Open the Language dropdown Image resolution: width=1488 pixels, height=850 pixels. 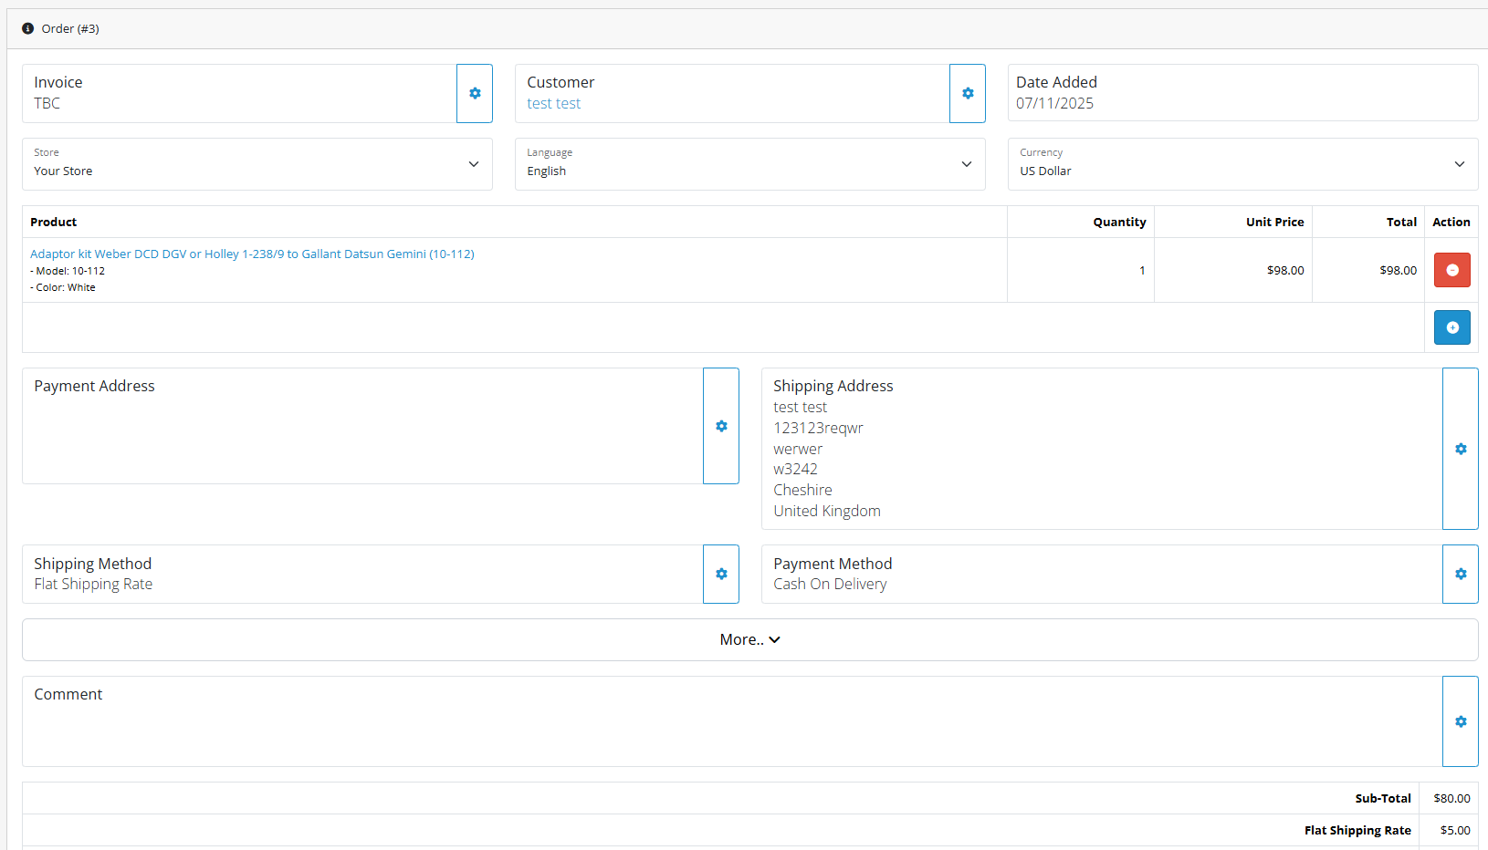tap(750, 164)
